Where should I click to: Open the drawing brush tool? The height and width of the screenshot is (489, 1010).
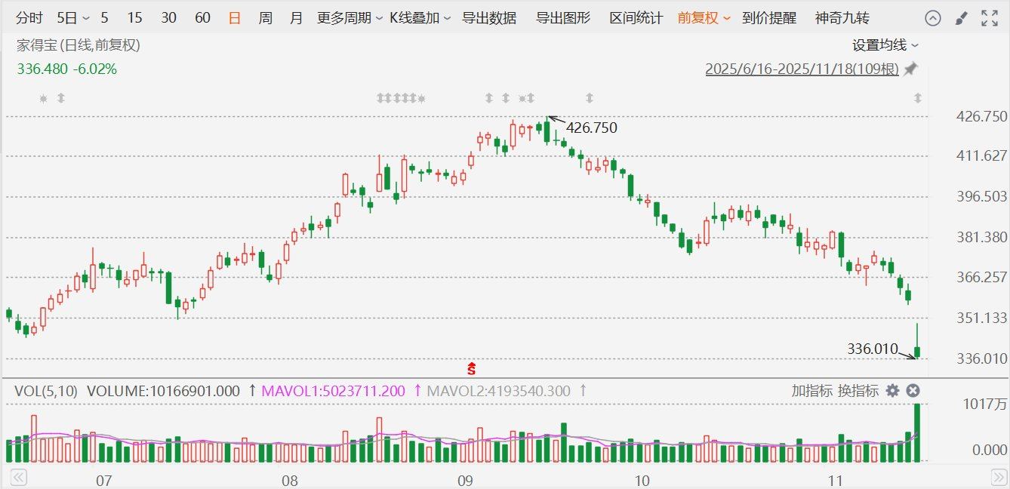pos(960,17)
